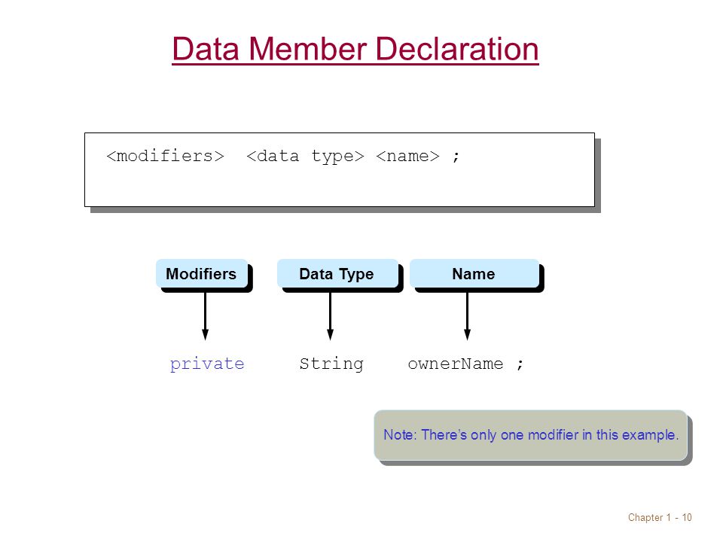
Task: Click the arrow below the Name box
Action: coord(467,316)
